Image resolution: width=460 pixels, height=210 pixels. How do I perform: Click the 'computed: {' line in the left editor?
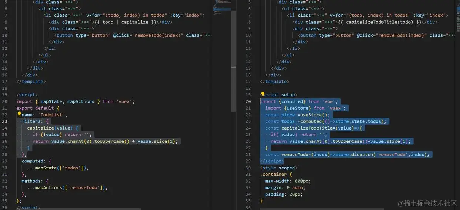[x=36, y=161]
